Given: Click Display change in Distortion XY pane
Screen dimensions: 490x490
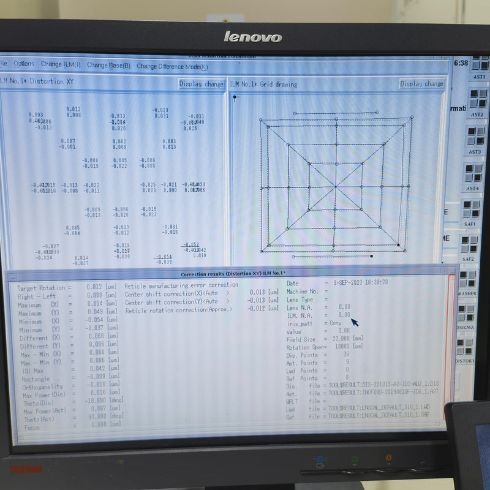Looking at the screenshot, I should pos(202,84).
